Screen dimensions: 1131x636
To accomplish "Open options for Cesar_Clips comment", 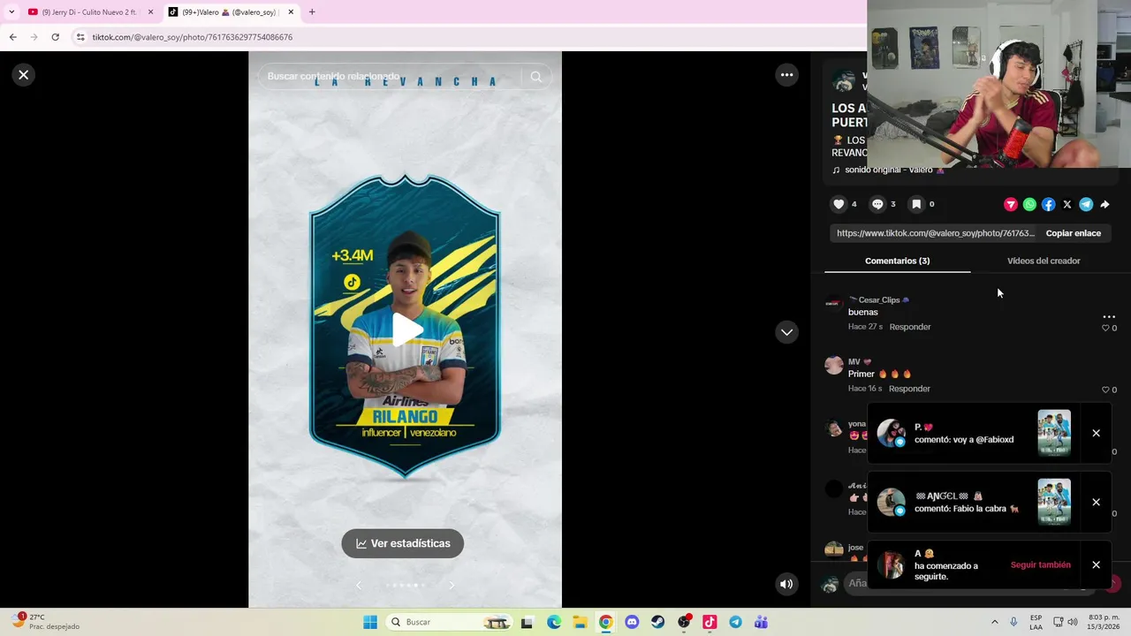I will click(x=1109, y=316).
